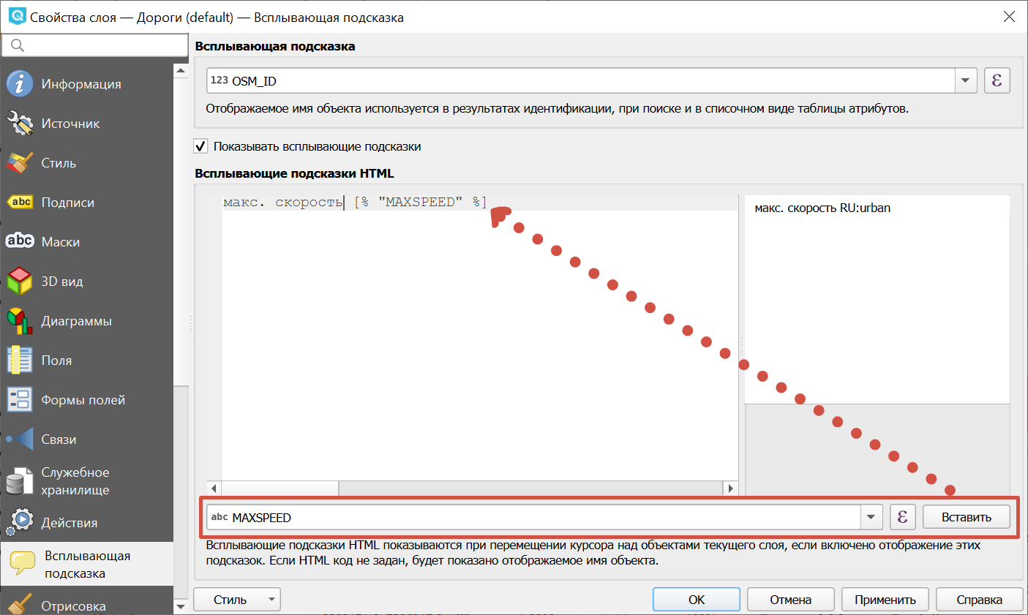The image size is (1028, 615).
Task: Expand the MAXSPEED field dropdown
Action: [870, 517]
